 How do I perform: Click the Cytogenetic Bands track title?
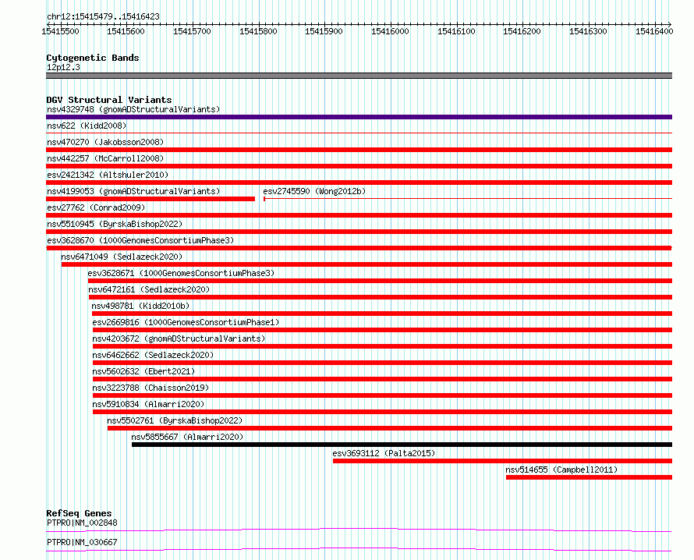tap(93, 58)
